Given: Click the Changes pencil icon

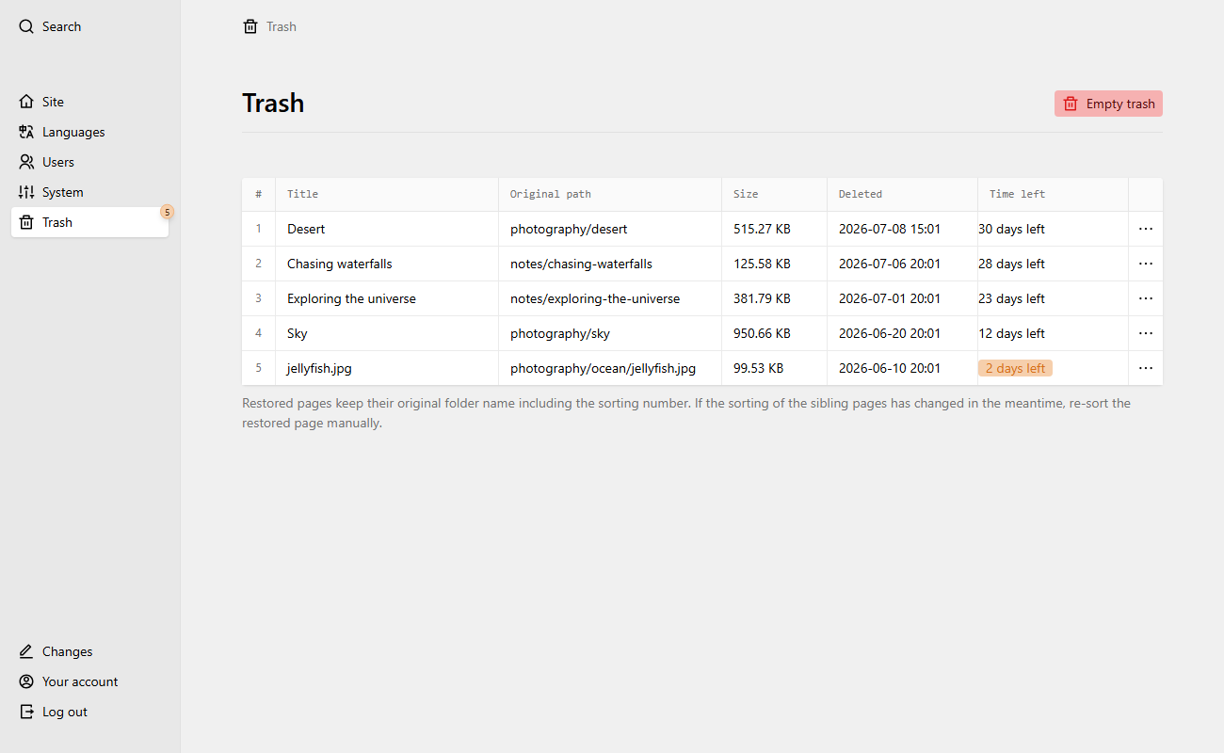Looking at the screenshot, I should pos(26,651).
